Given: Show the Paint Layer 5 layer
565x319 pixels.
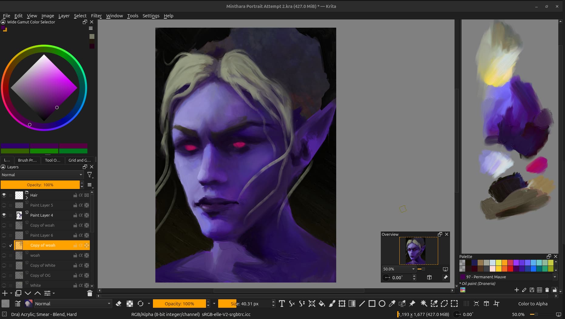Looking at the screenshot, I should click(4, 205).
